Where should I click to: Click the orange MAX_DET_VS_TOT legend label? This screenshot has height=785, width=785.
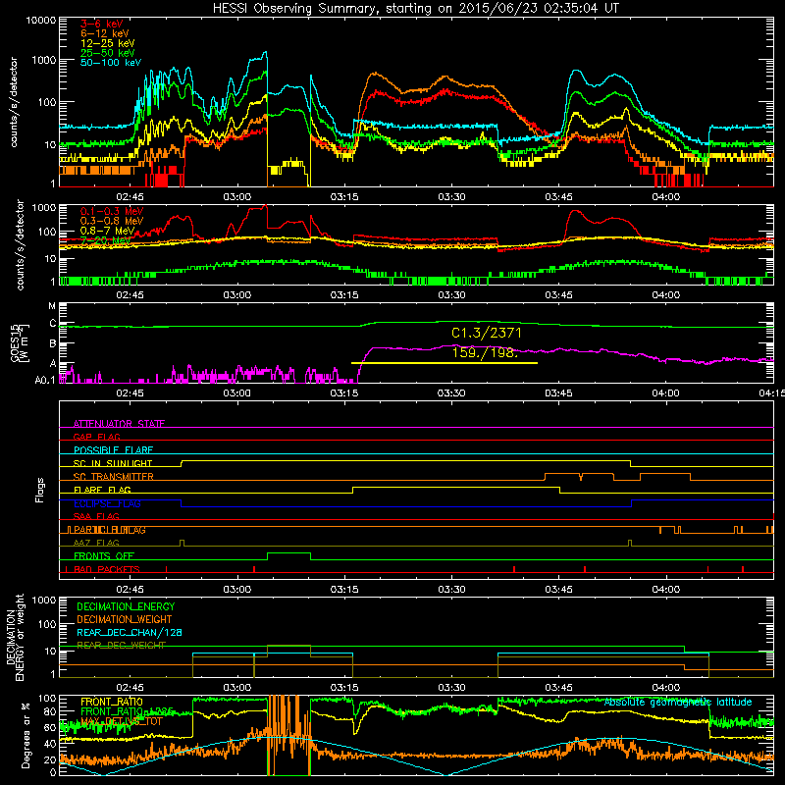[122, 721]
